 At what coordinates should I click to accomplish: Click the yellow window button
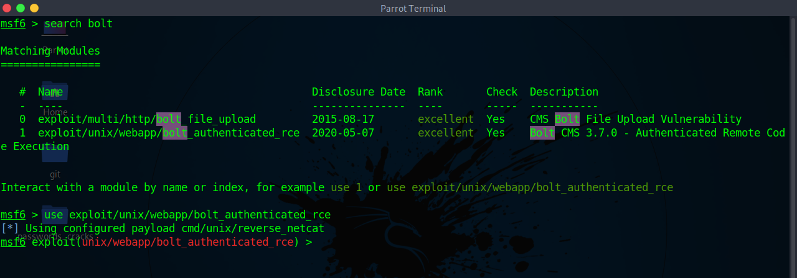[34, 8]
